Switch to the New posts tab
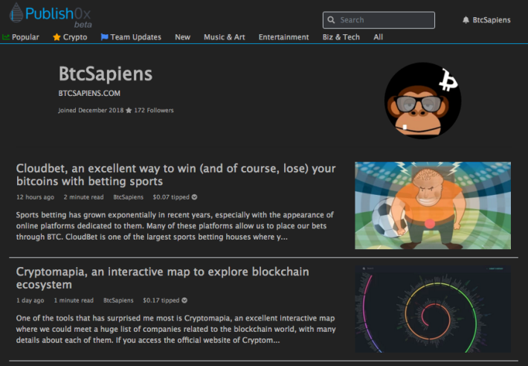This screenshot has height=366, width=528. pos(182,37)
